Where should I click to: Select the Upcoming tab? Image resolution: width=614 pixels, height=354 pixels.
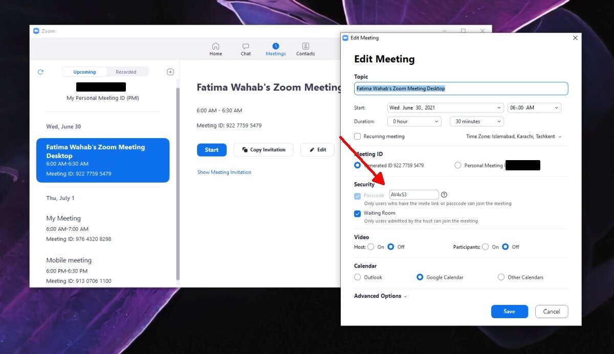[84, 72]
